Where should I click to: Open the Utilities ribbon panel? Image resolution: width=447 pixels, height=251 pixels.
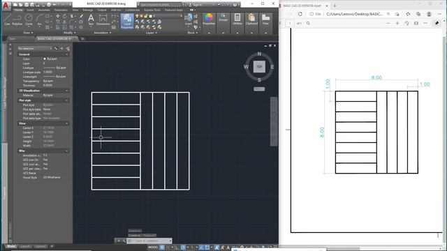point(237,20)
